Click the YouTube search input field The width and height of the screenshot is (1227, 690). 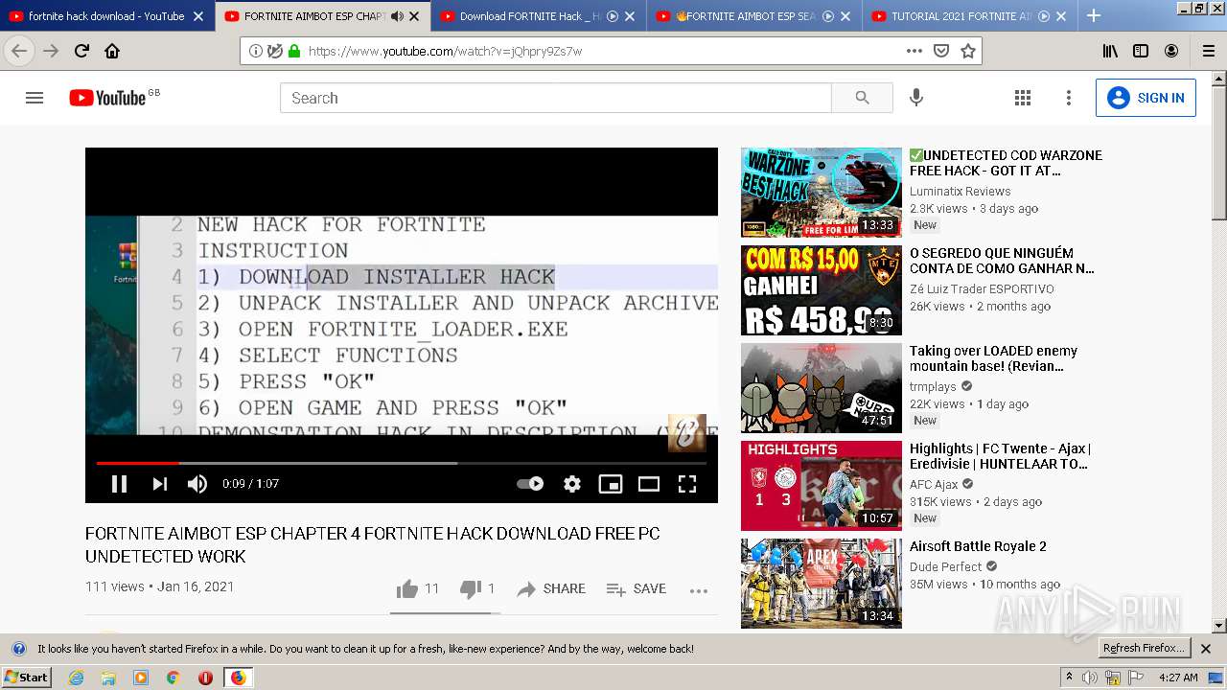pos(556,98)
